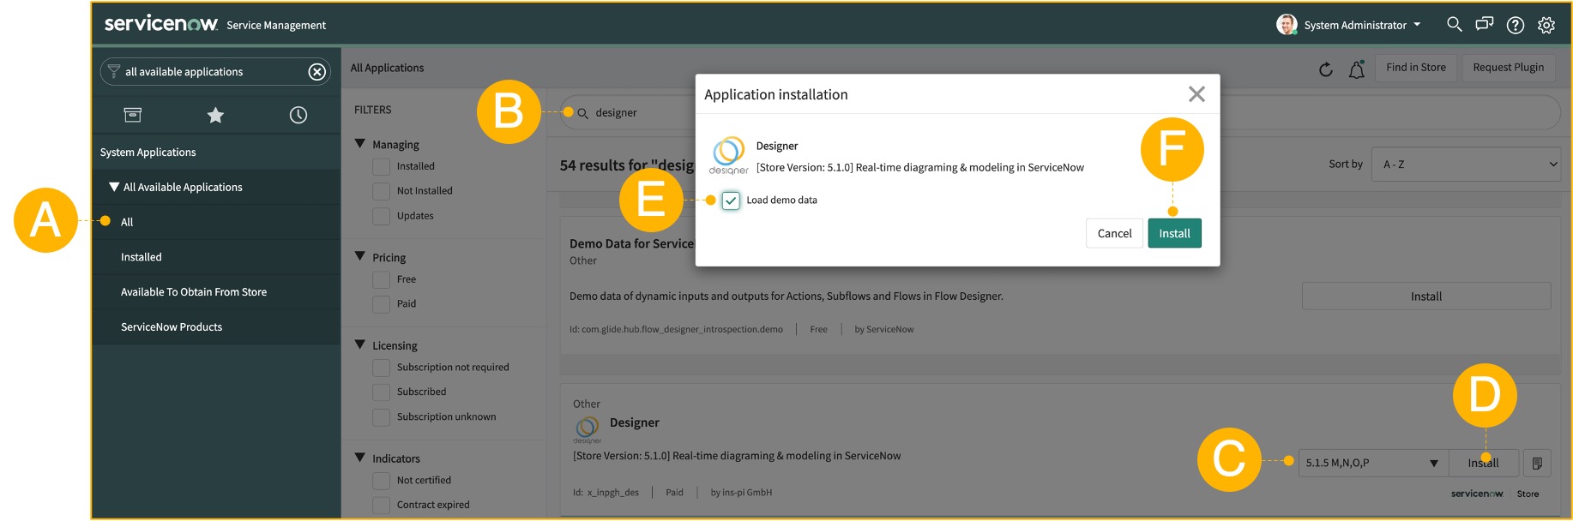
Task: Show all applications navigator tab icon
Action: [133, 115]
